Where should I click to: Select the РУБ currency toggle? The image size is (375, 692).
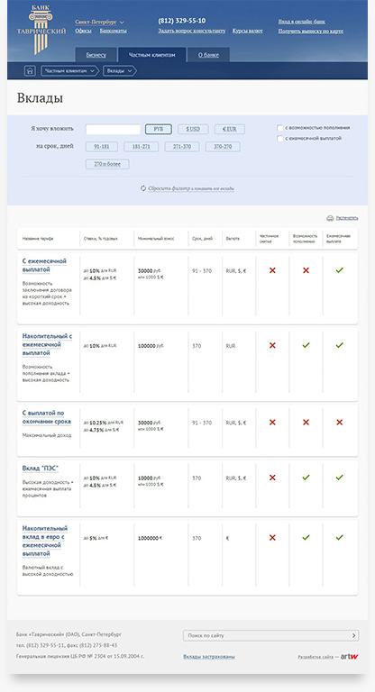pos(159,130)
